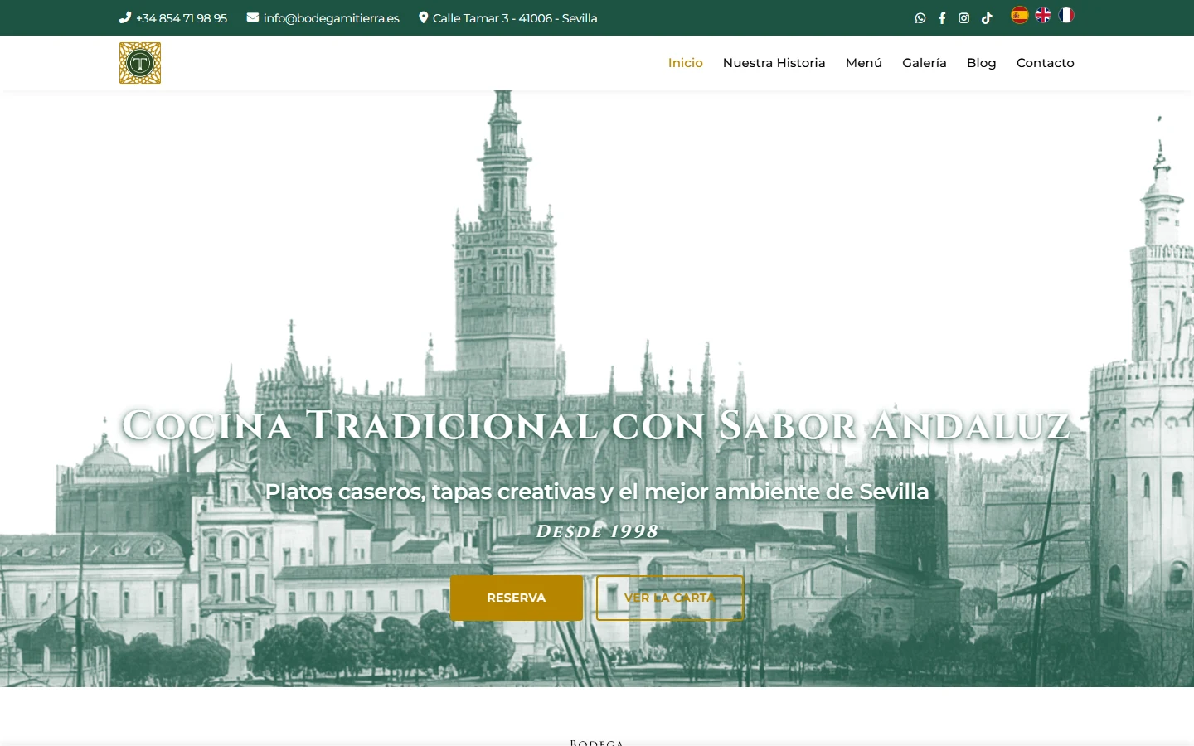The height and width of the screenshot is (746, 1194).
Task: Call phone number +34 854 71 98 95
Action: 182,18
